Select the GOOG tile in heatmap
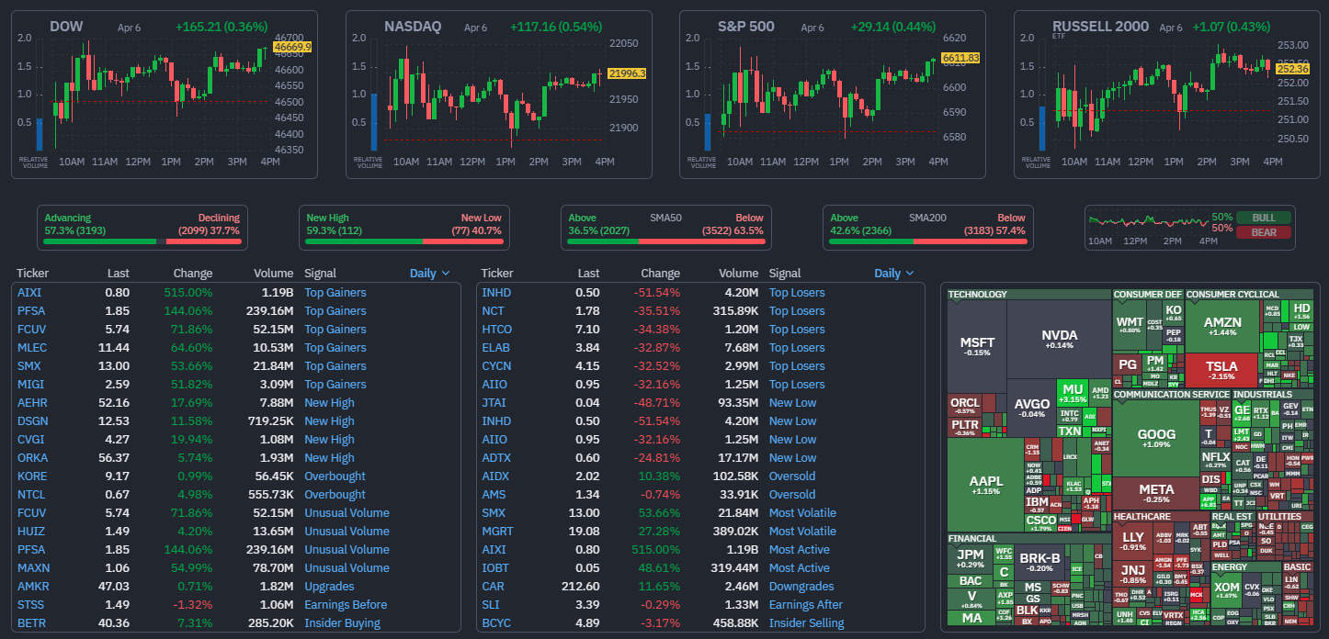Screen dimensions: 1329x639 pyautogui.click(x=1156, y=438)
